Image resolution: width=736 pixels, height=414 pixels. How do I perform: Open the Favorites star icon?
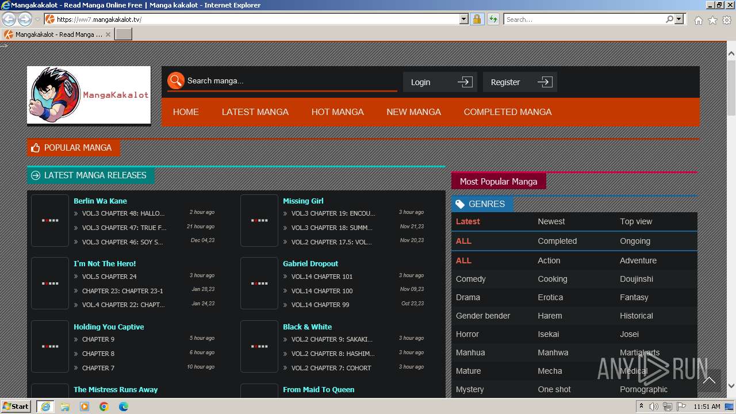[x=712, y=20]
